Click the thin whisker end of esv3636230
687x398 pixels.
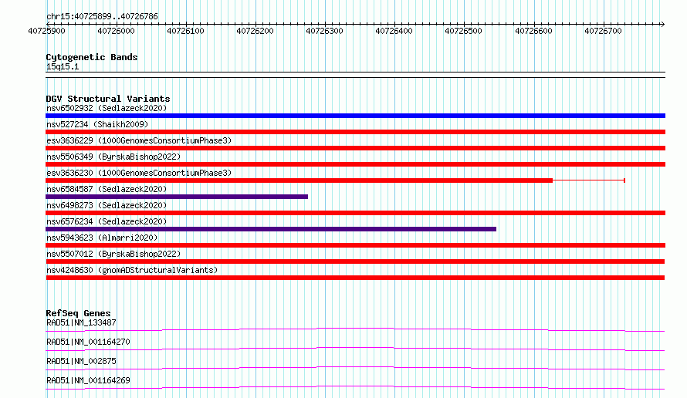(x=624, y=180)
